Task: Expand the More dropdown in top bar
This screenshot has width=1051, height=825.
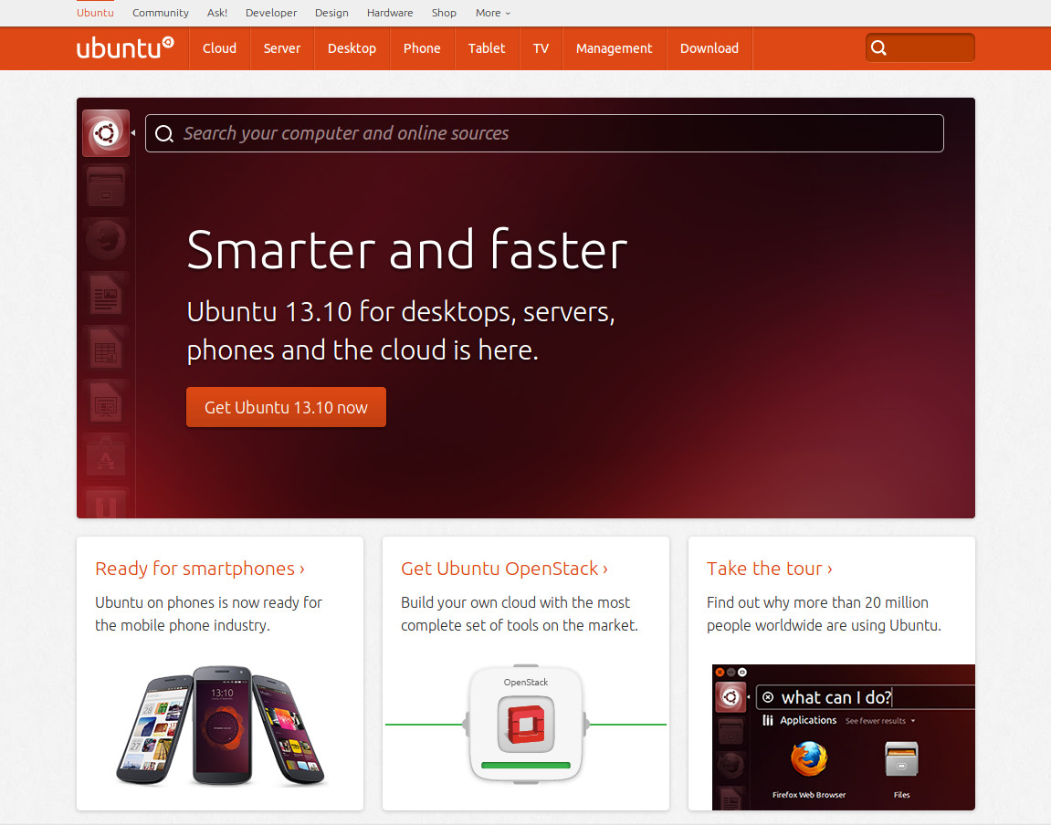Action: 493,13
